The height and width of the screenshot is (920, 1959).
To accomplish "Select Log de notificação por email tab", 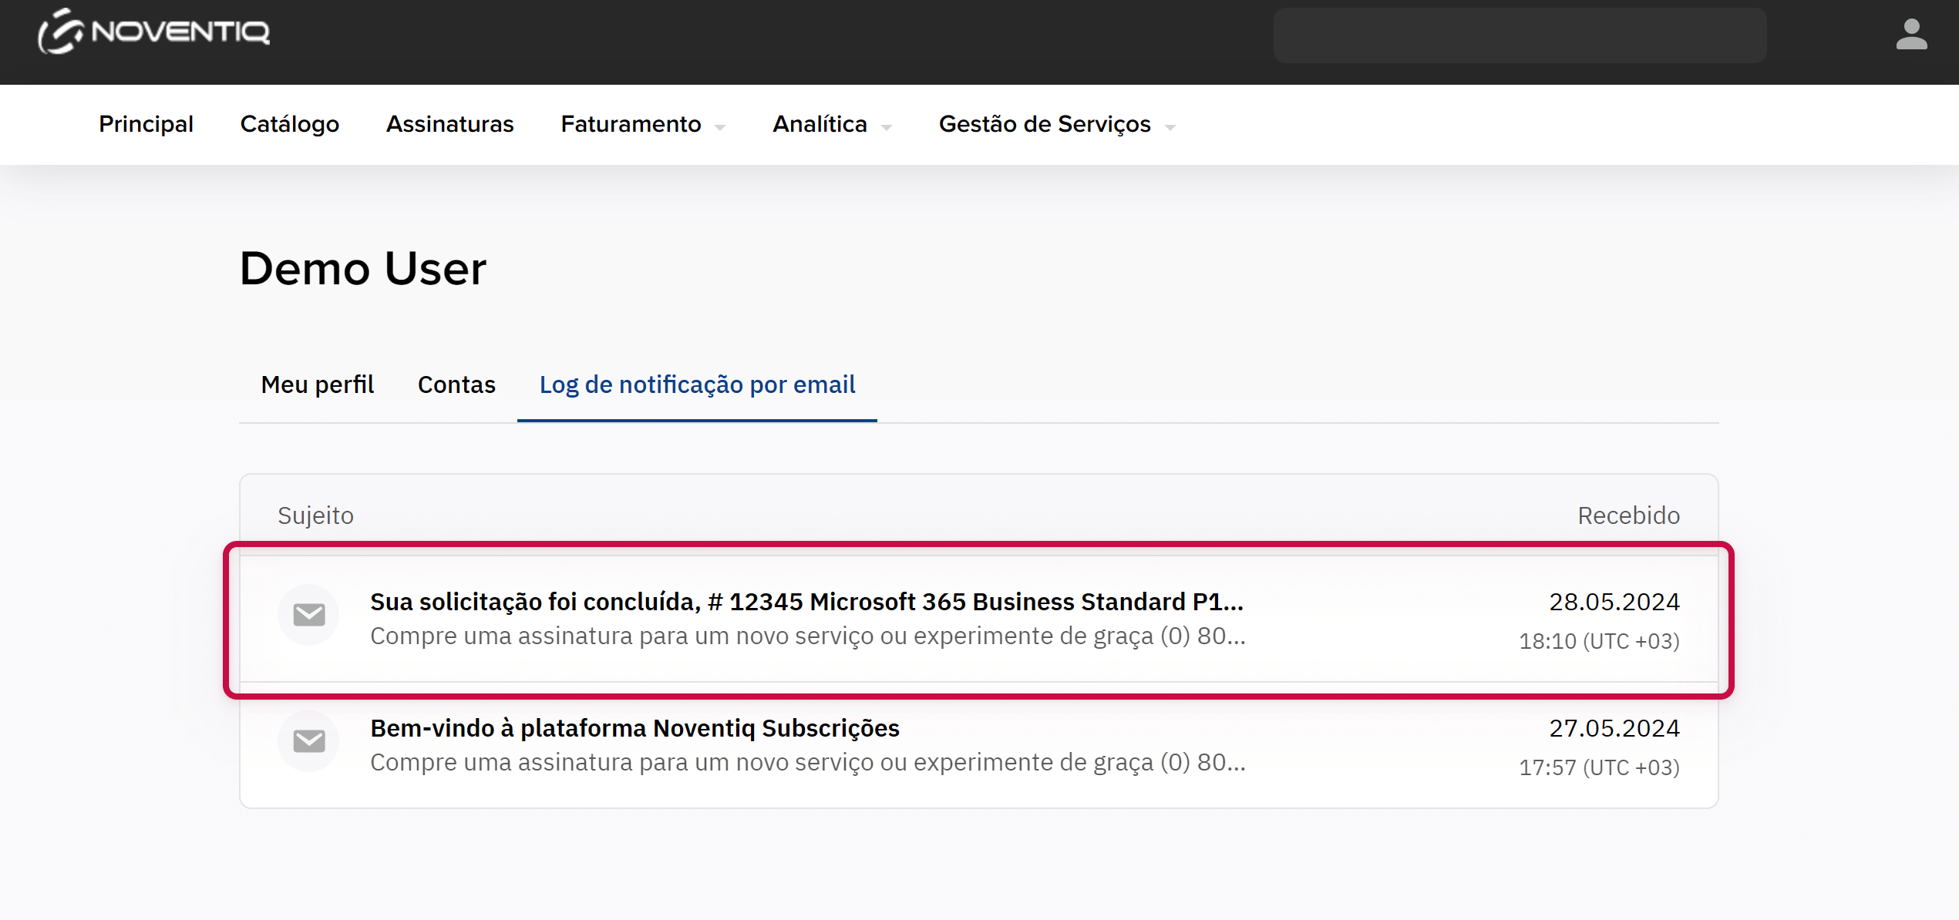I will pyautogui.click(x=697, y=384).
